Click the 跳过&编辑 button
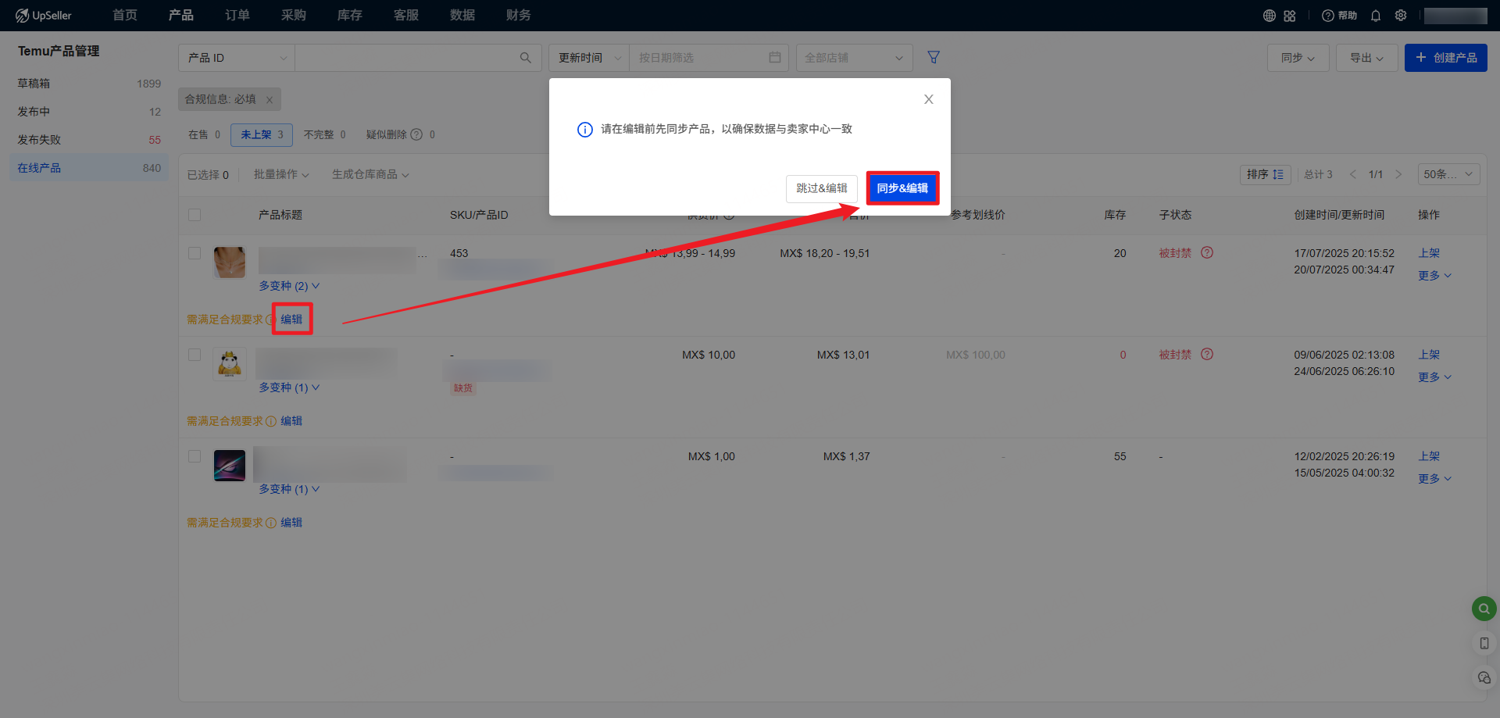Image resolution: width=1500 pixels, height=718 pixels. (x=821, y=188)
